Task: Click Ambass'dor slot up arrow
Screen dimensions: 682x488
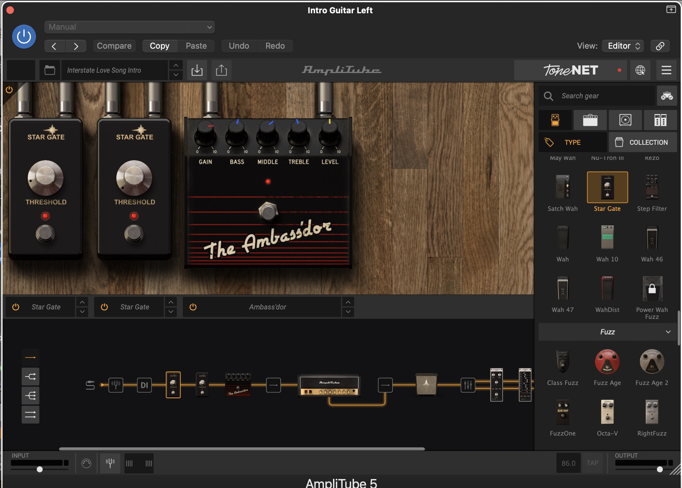Action: pos(348,302)
